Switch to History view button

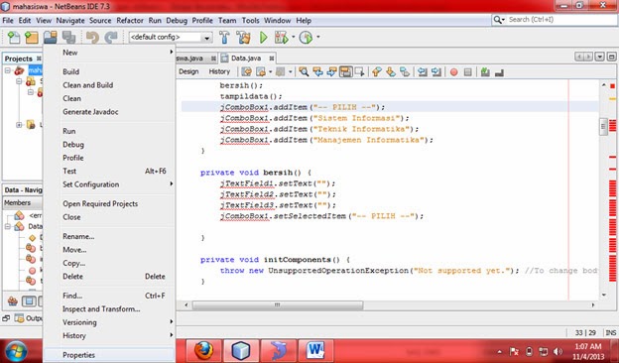[x=219, y=71]
